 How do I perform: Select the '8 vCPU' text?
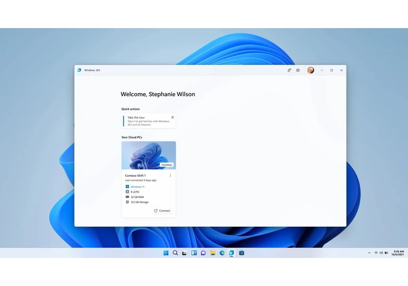point(135,192)
